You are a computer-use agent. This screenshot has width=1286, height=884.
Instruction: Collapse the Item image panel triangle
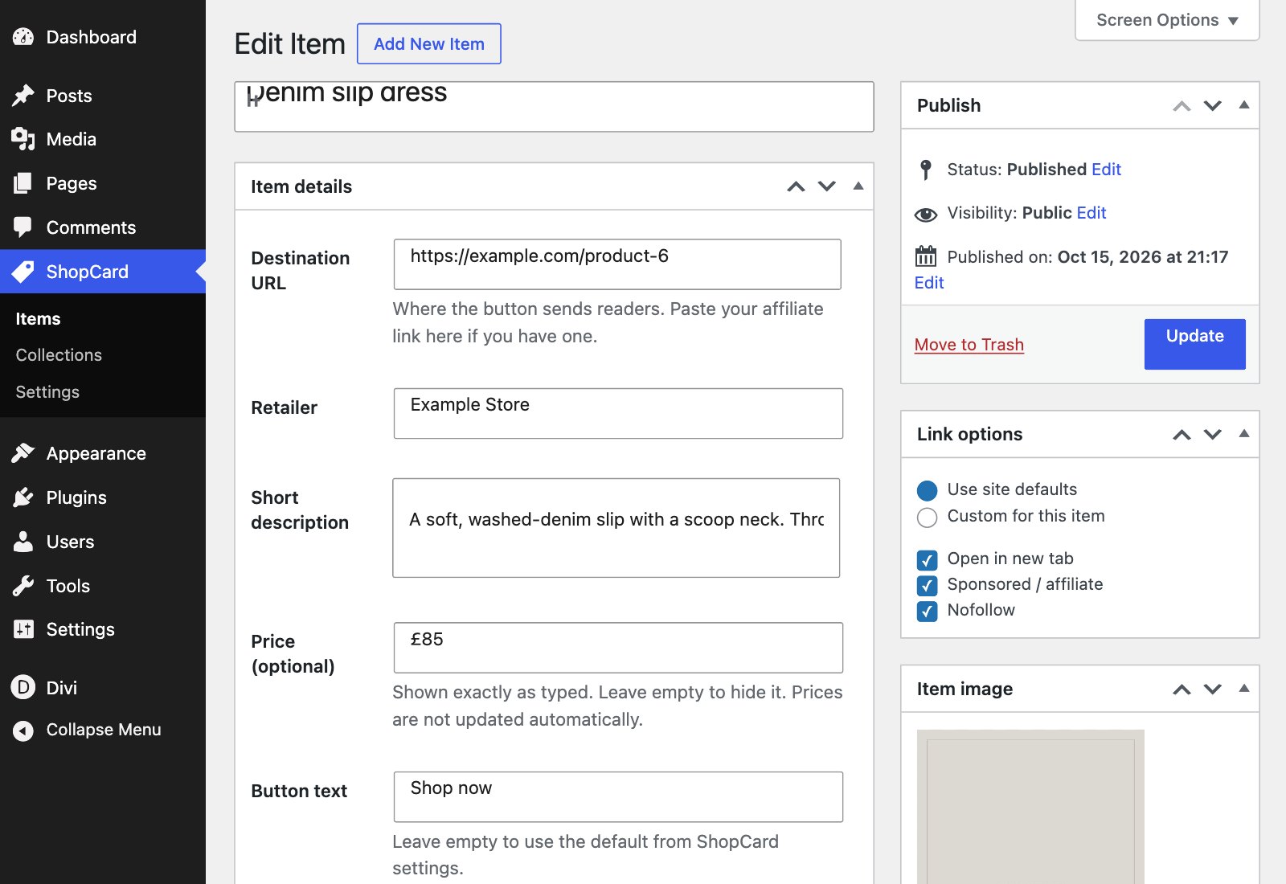point(1244,688)
